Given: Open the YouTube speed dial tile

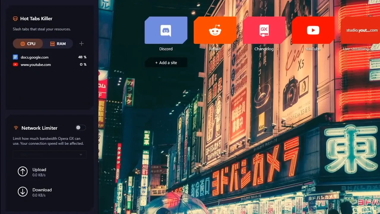Looking at the screenshot, I should coord(313,30).
